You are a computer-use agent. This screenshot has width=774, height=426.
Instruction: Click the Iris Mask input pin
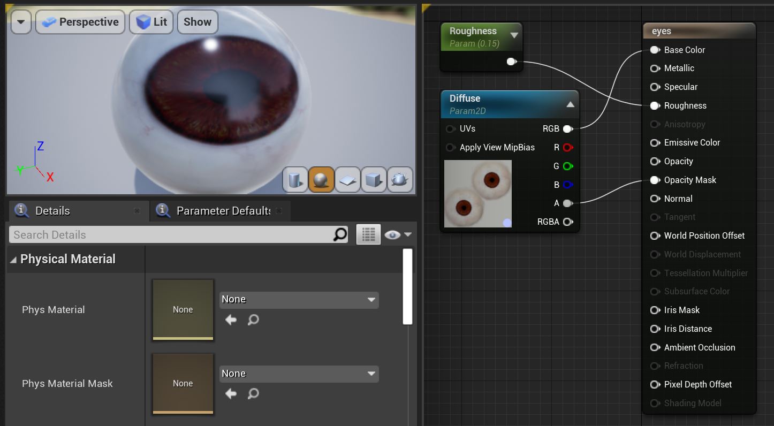655,310
